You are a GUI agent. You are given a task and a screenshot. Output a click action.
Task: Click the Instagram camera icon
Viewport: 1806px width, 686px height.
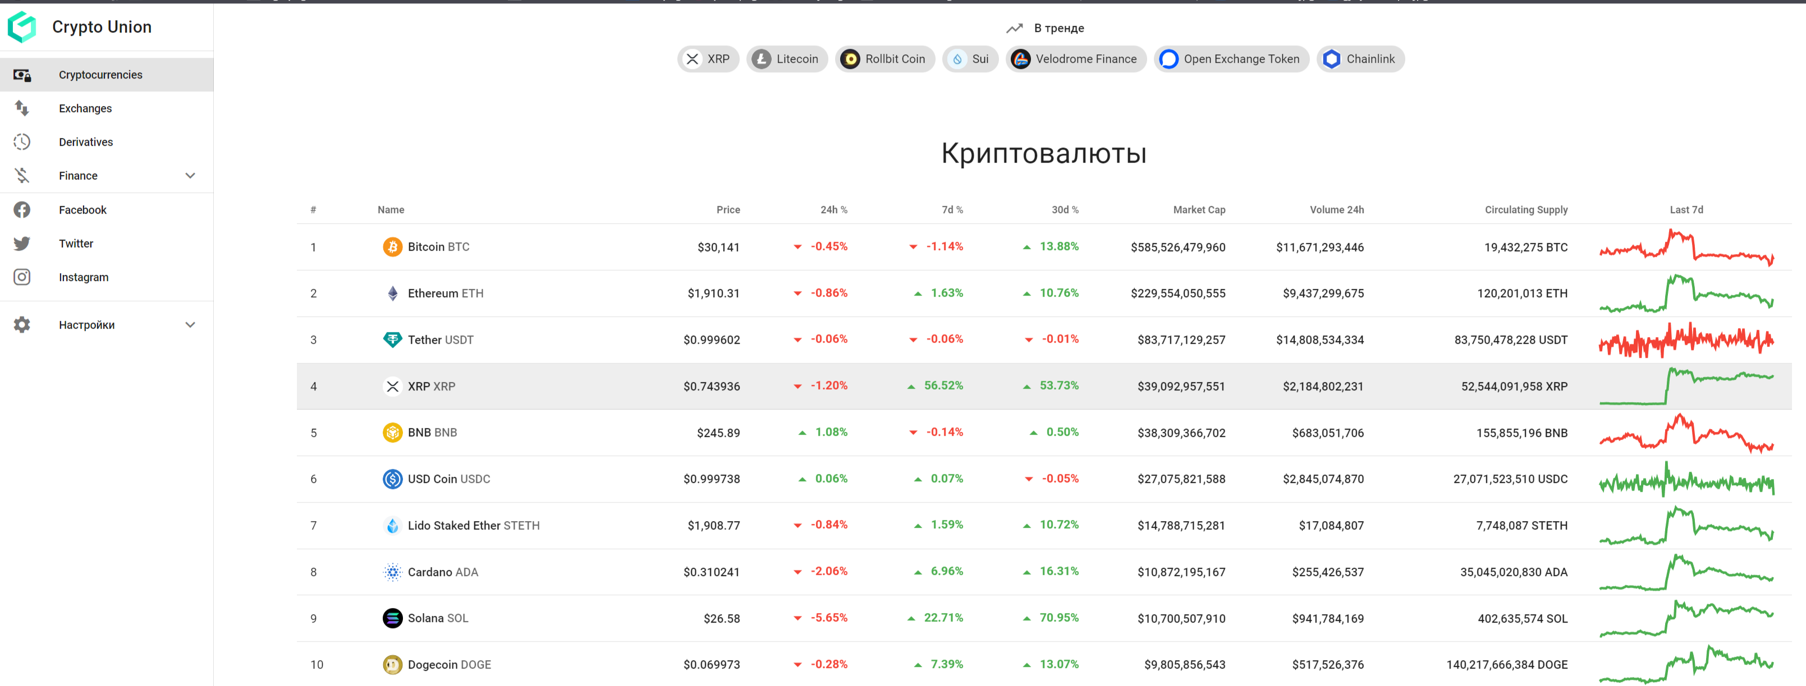pyautogui.click(x=22, y=277)
